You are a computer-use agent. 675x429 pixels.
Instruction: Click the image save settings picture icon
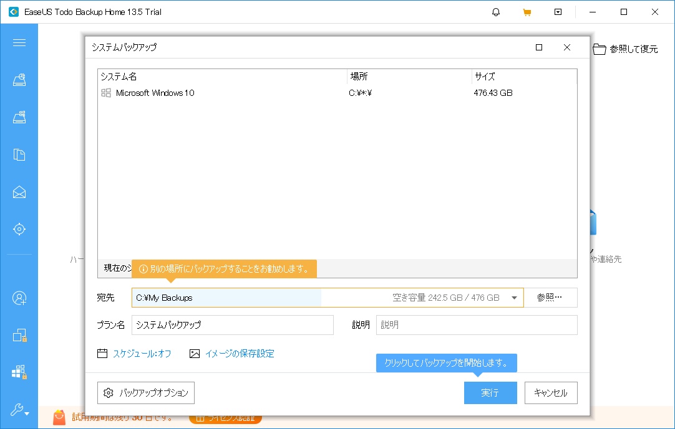pos(195,353)
